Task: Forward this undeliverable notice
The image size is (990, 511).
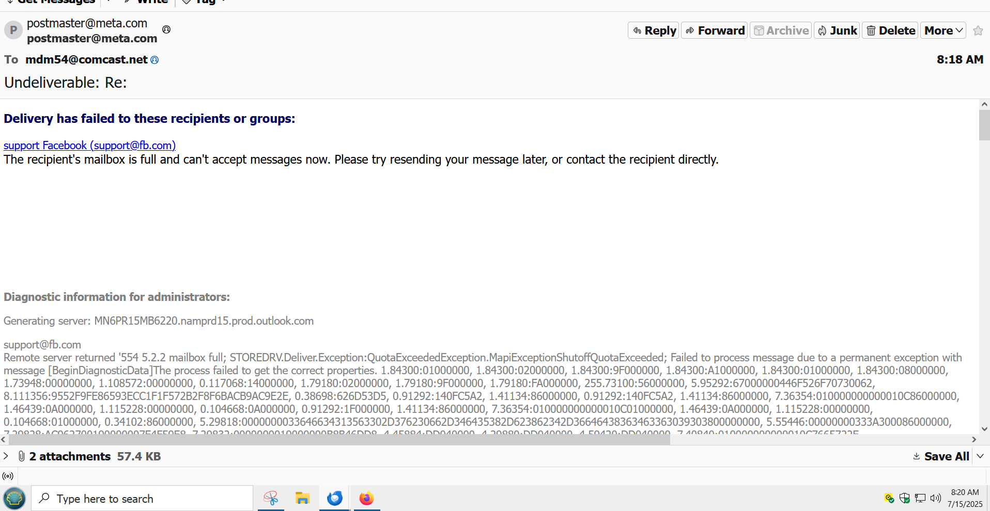Action: (715, 30)
